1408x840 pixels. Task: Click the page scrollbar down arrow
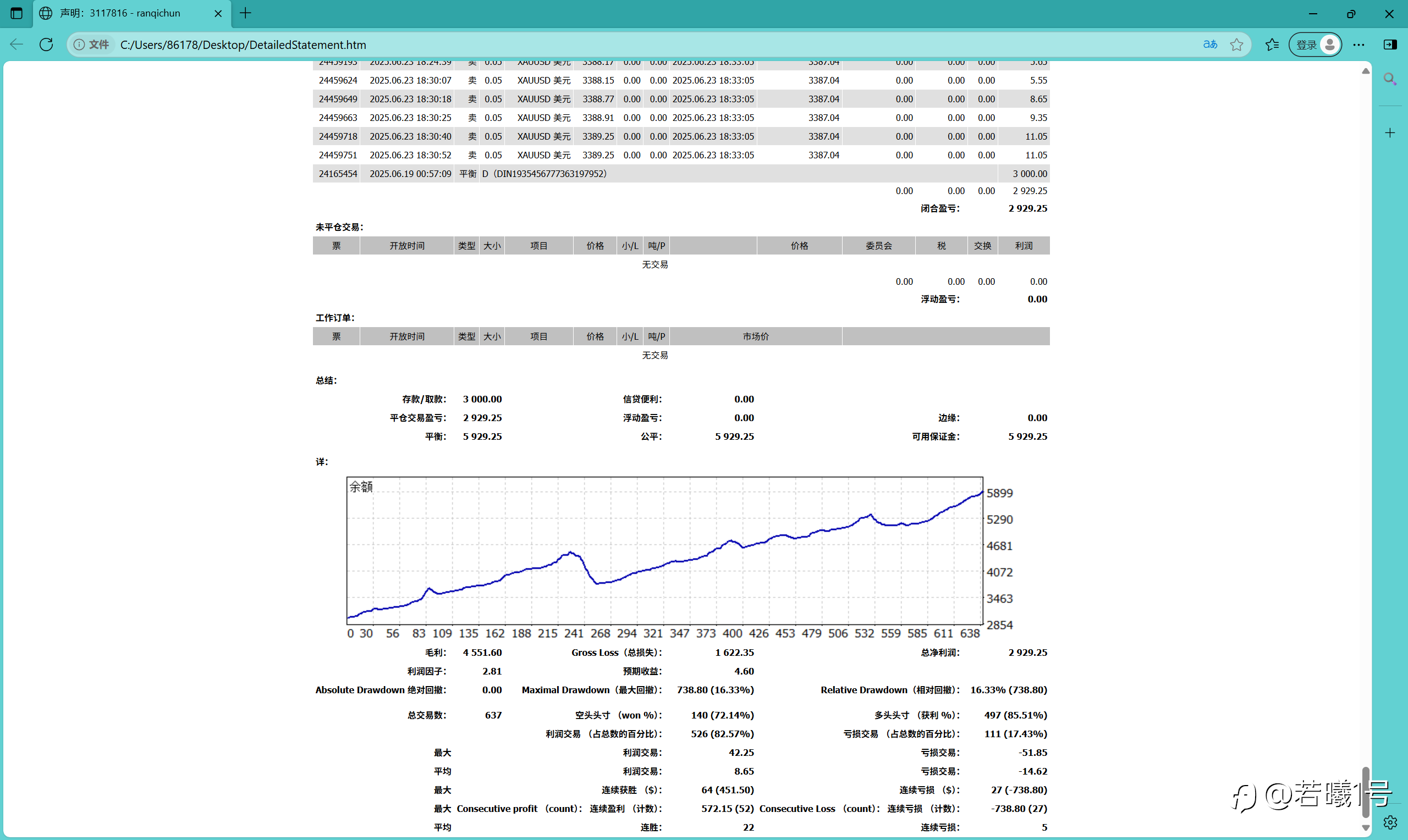pyautogui.click(x=1366, y=827)
